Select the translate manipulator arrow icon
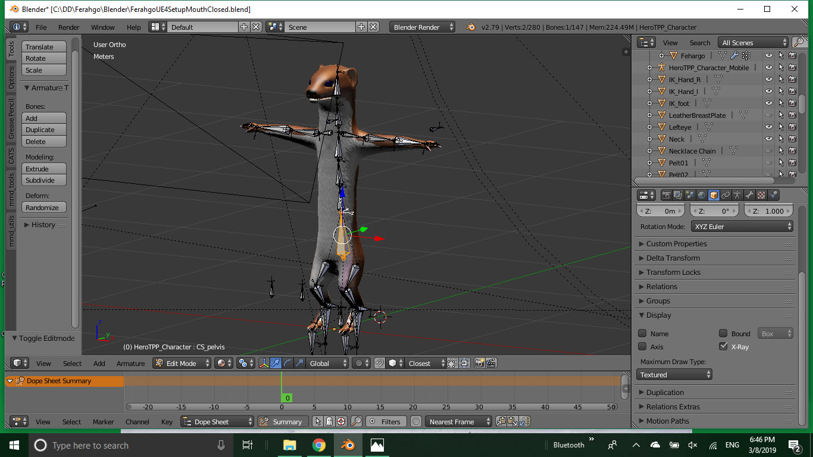Image resolution: width=813 pixels, height=457 pixels. [x=276, y=363]
